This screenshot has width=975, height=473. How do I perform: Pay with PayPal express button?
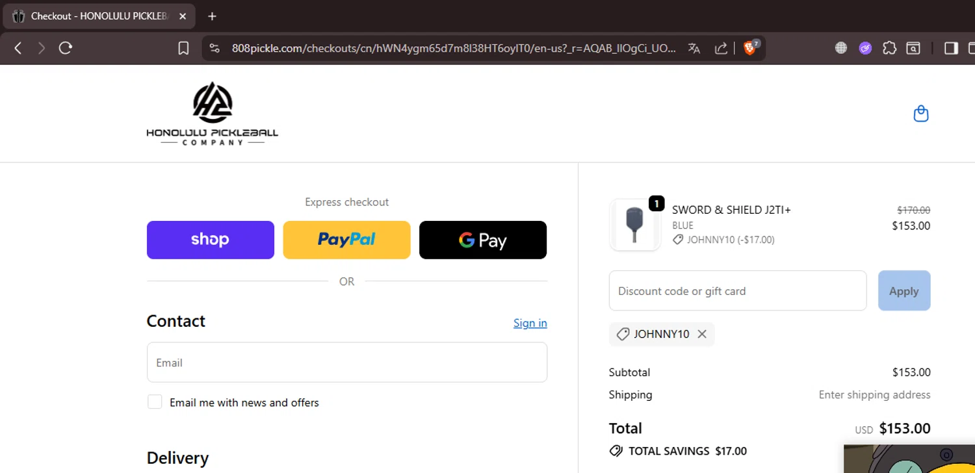pyautogui.click(x=346, y=240)
